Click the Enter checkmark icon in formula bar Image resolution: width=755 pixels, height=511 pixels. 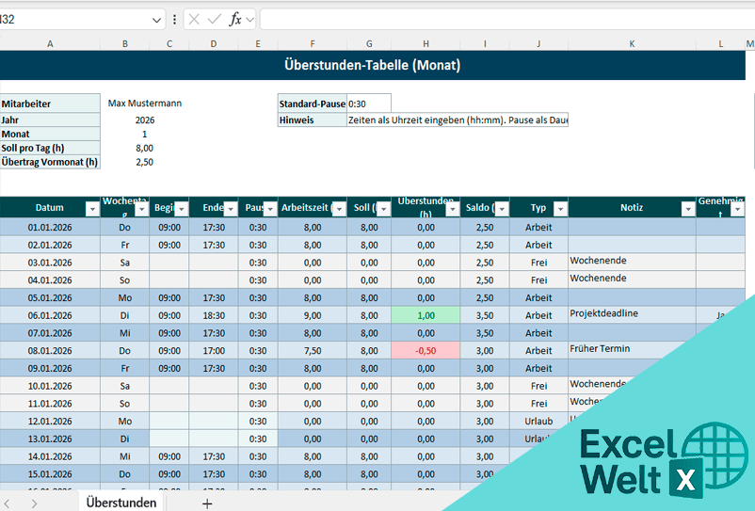click(x=214, y=19)
